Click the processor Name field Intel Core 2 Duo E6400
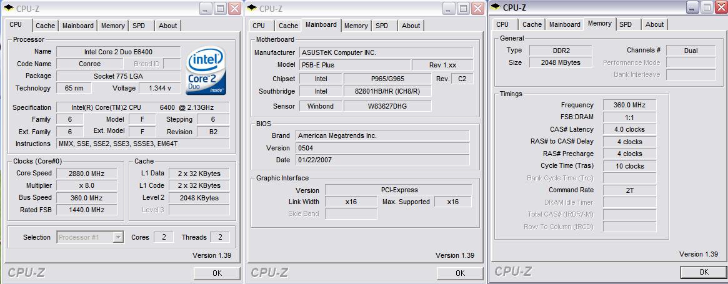728x284 pixels. pos(118,52)
